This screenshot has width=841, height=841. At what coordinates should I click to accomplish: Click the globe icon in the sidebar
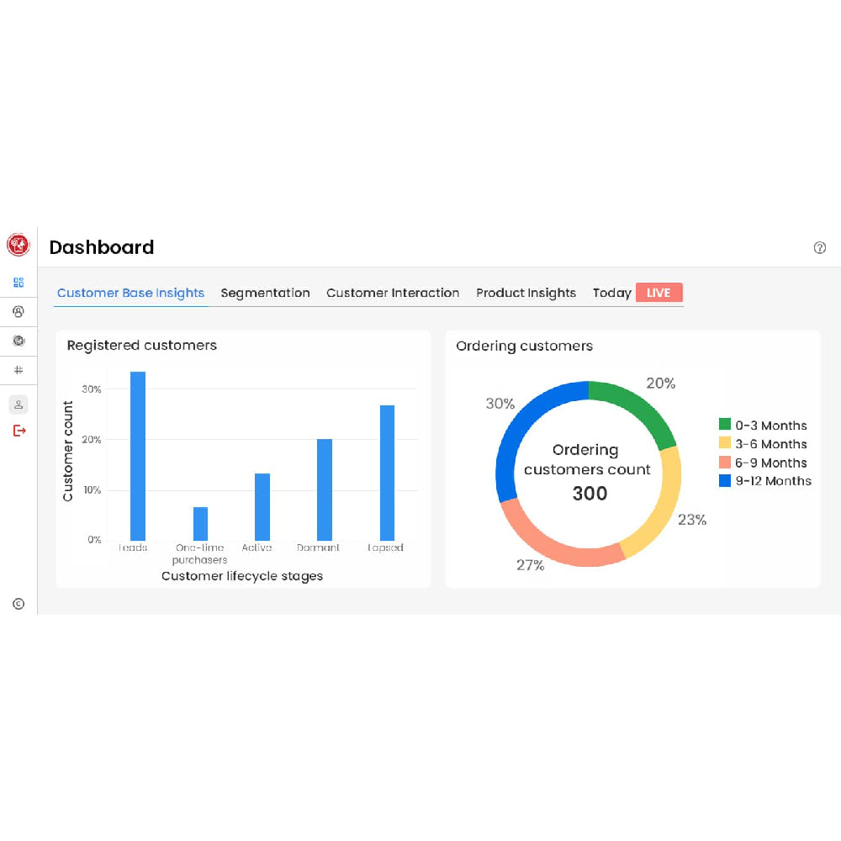point(19,341)
